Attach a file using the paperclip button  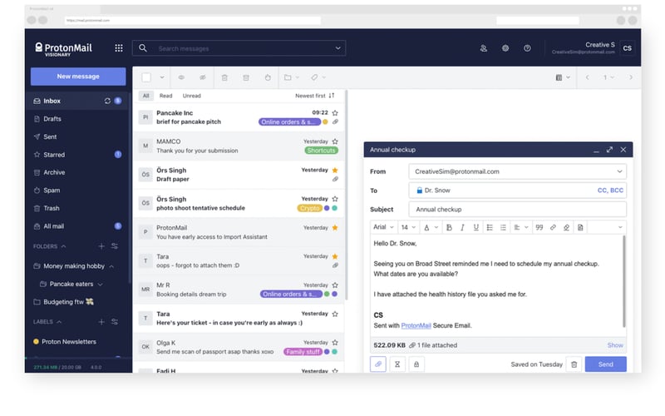[378, 364]
